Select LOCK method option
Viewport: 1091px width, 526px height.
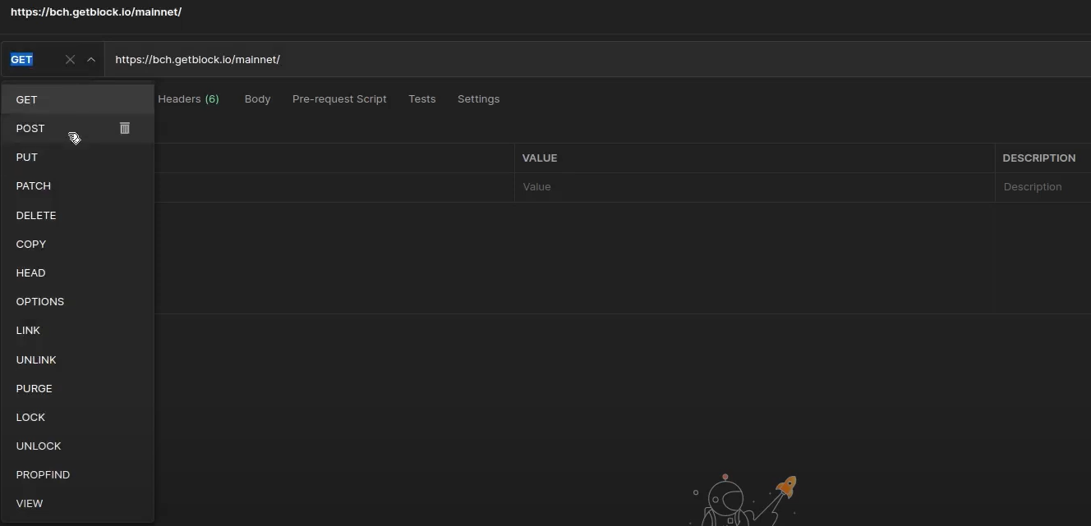(x=78, y=417)
